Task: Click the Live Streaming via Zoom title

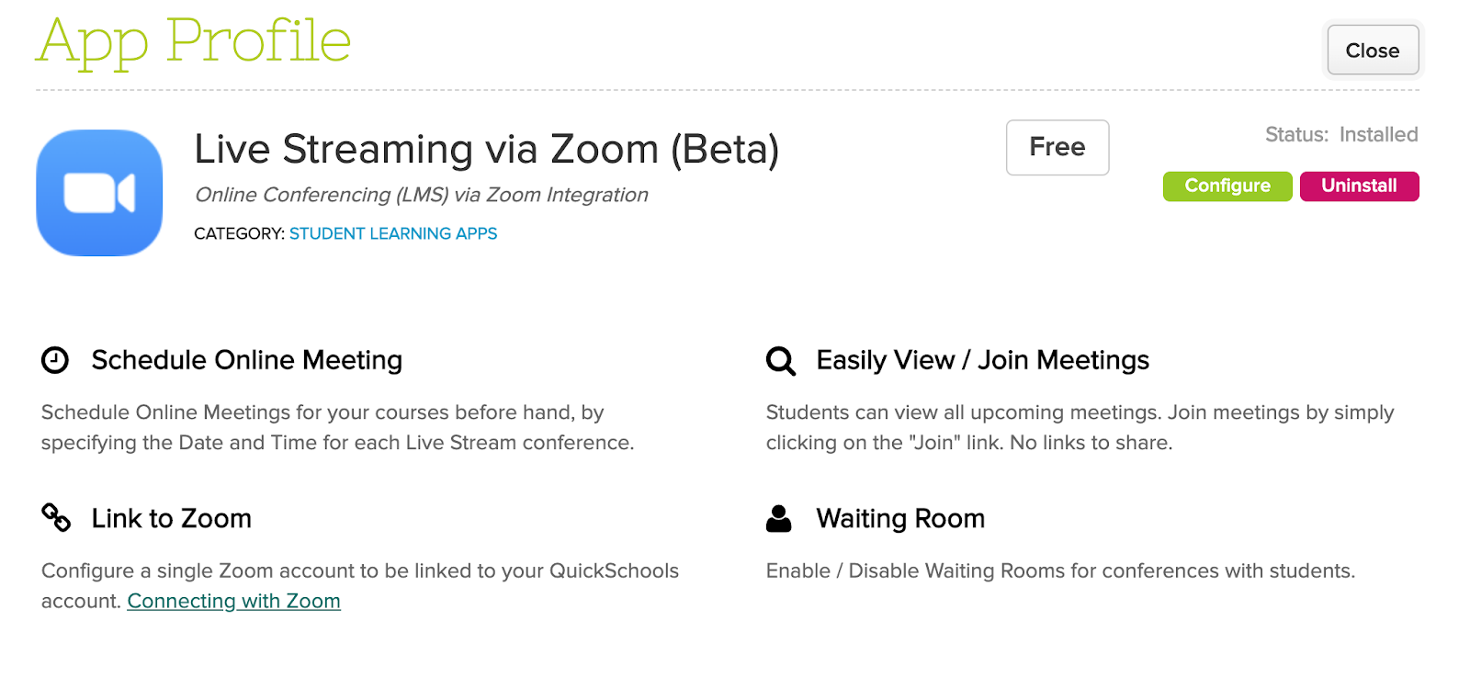Action: pos(486,150)
